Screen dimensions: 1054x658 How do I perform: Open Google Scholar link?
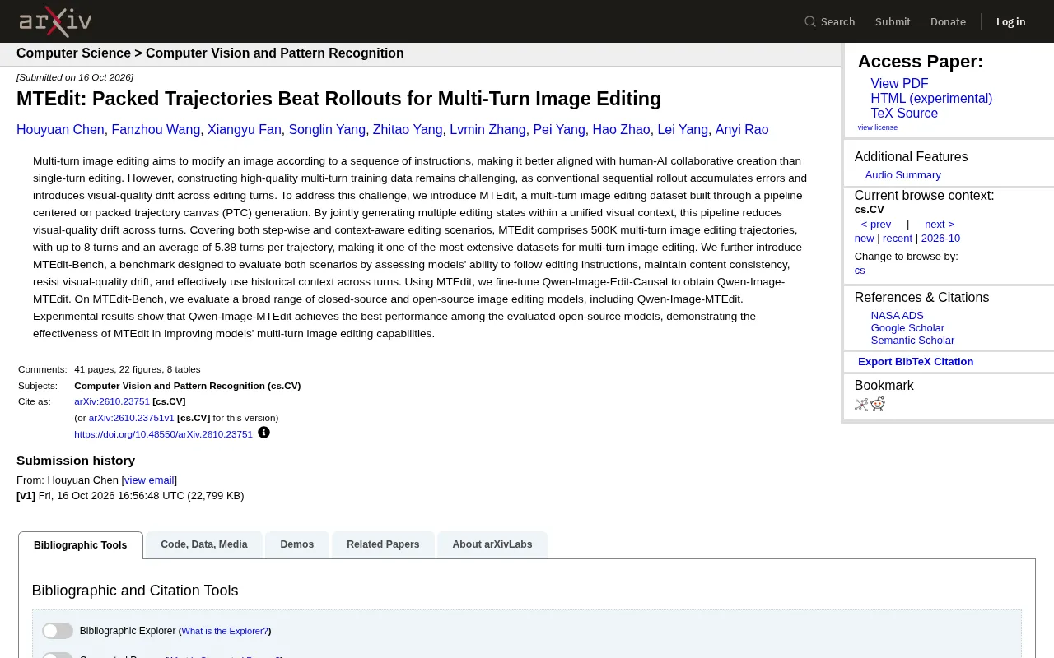coord(907,328)
